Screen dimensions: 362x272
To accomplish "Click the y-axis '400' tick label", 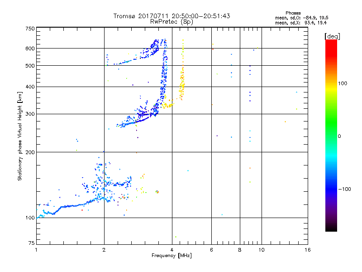I will click(30, 87).
